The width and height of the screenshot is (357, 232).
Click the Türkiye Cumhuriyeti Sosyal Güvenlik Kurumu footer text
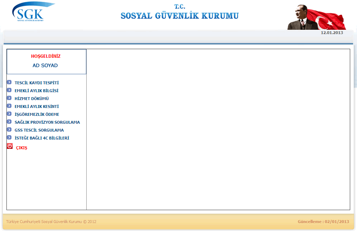(51, 222)
